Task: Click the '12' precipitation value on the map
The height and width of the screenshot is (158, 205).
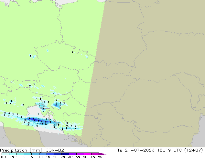Action: (38, 121)
